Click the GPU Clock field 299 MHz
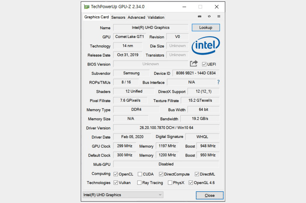This screenshot has height=203, width=306. [x=125, y=146]
